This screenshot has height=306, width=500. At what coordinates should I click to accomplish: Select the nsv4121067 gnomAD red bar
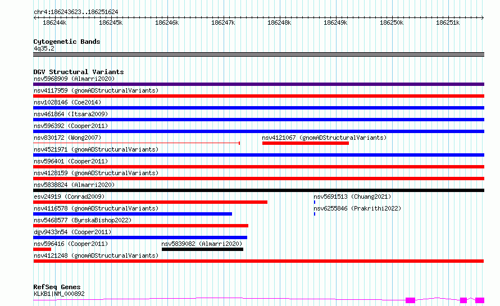pos(306,143)
